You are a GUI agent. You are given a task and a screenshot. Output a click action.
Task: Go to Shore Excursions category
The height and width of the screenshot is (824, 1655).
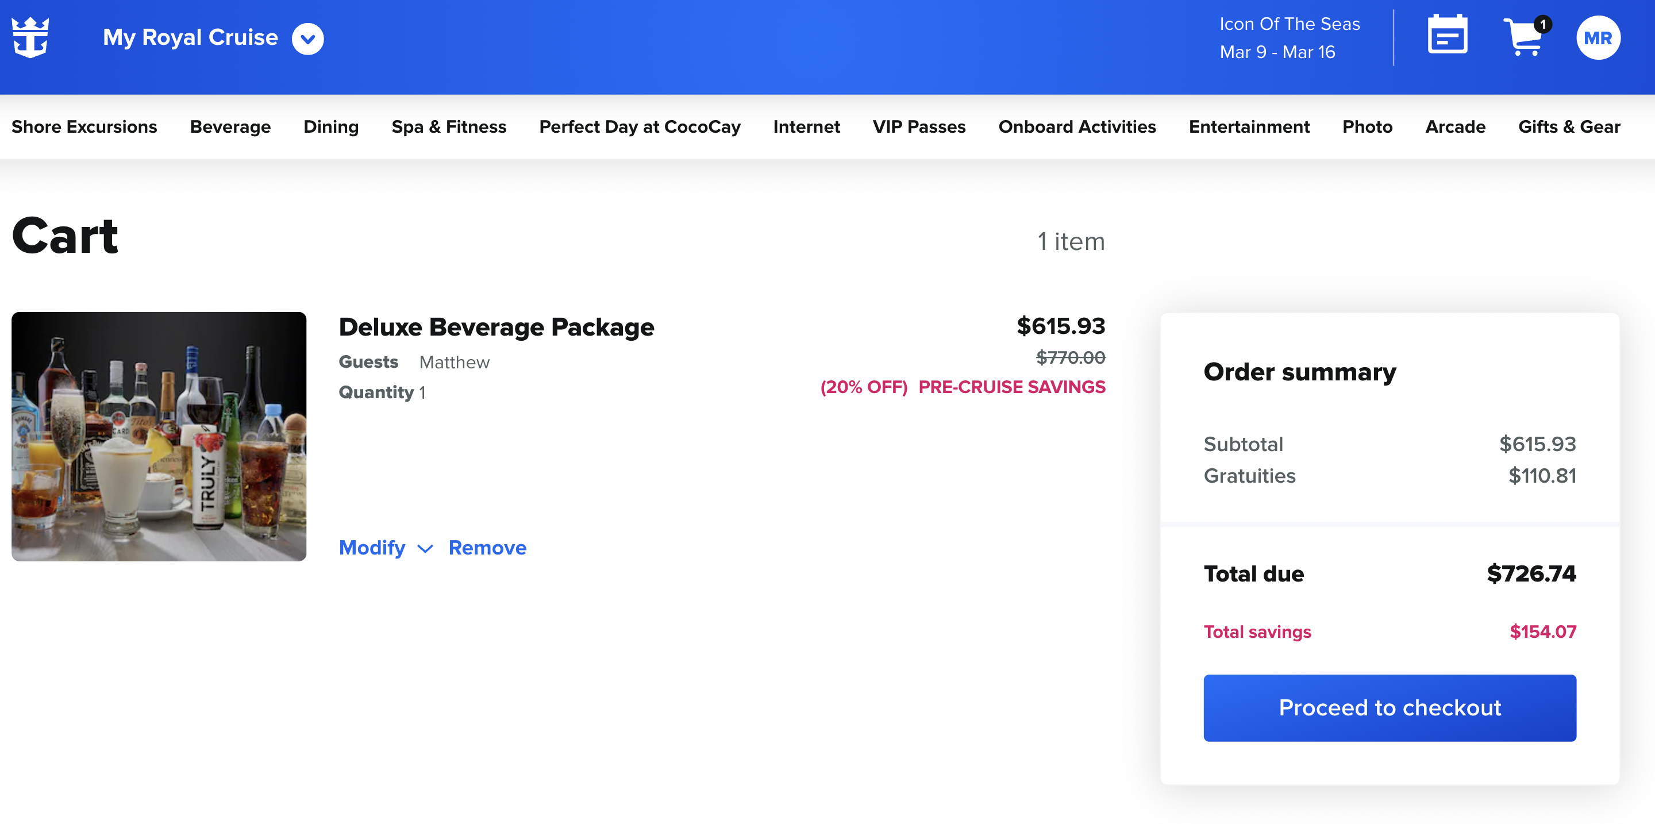coord(84,126)
